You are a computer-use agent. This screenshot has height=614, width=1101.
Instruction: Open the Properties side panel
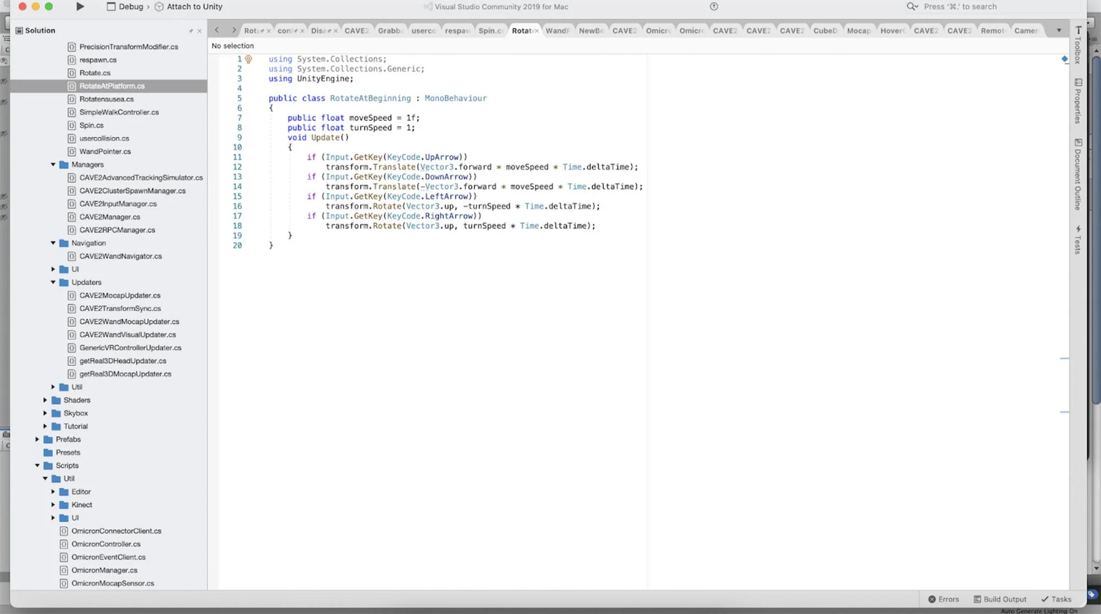(1078, 101)
